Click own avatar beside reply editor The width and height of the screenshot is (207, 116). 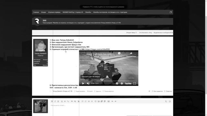[x=40, y=106]
